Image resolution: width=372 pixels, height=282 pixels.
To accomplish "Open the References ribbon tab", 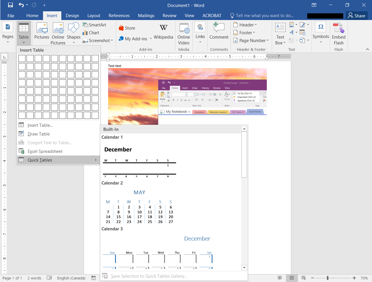I will click(119, 15).
